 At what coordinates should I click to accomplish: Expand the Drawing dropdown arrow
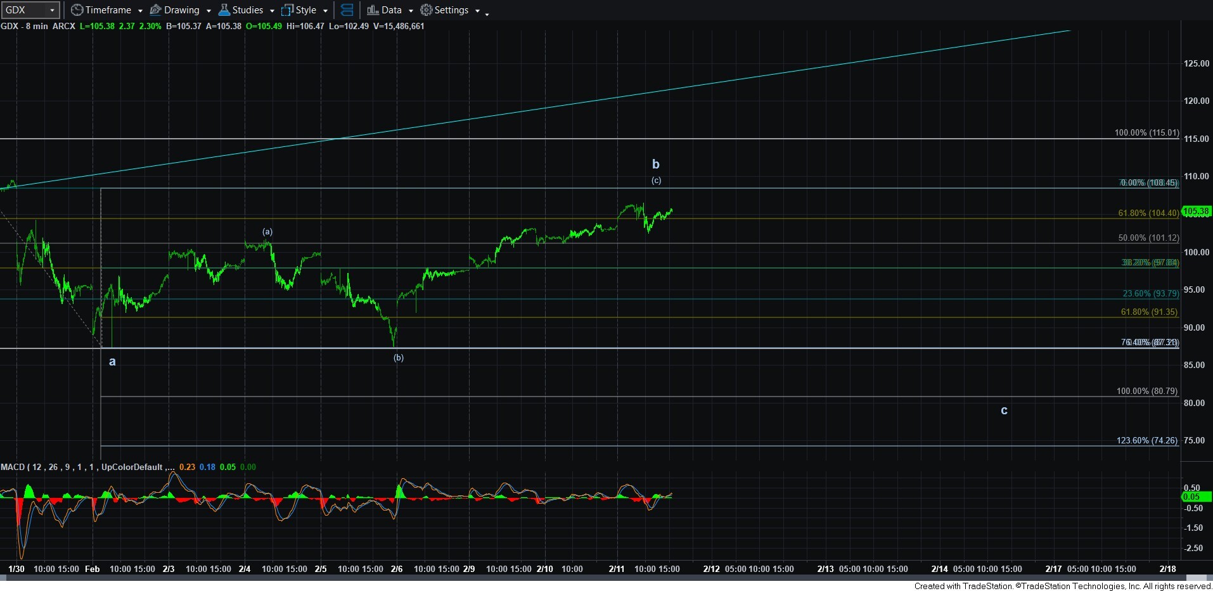point(209,11)
